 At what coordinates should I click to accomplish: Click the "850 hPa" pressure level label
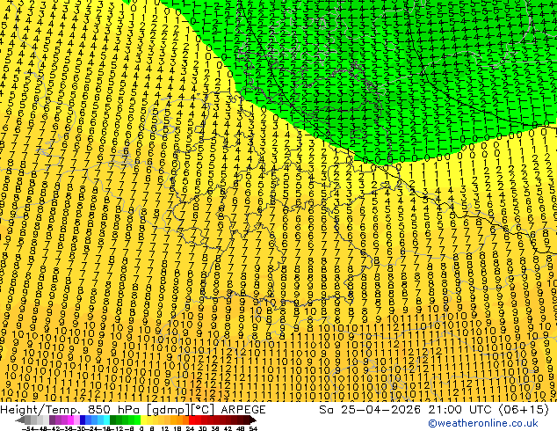click(113, 410)
